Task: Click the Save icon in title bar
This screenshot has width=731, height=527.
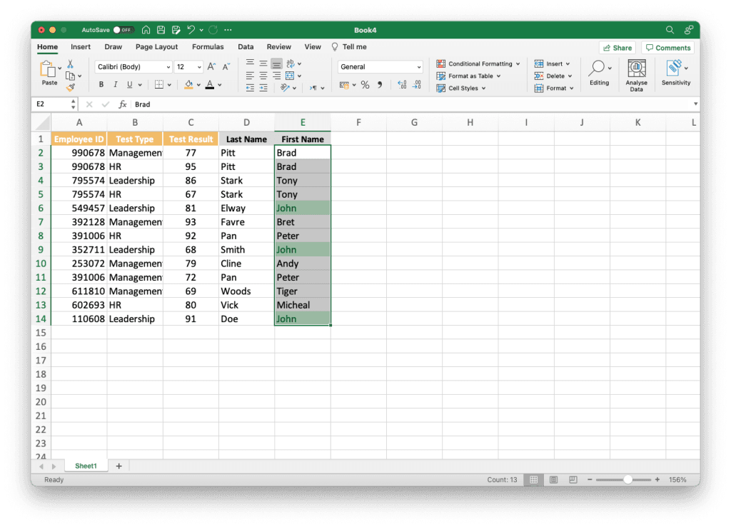Action: coord(161,30)
